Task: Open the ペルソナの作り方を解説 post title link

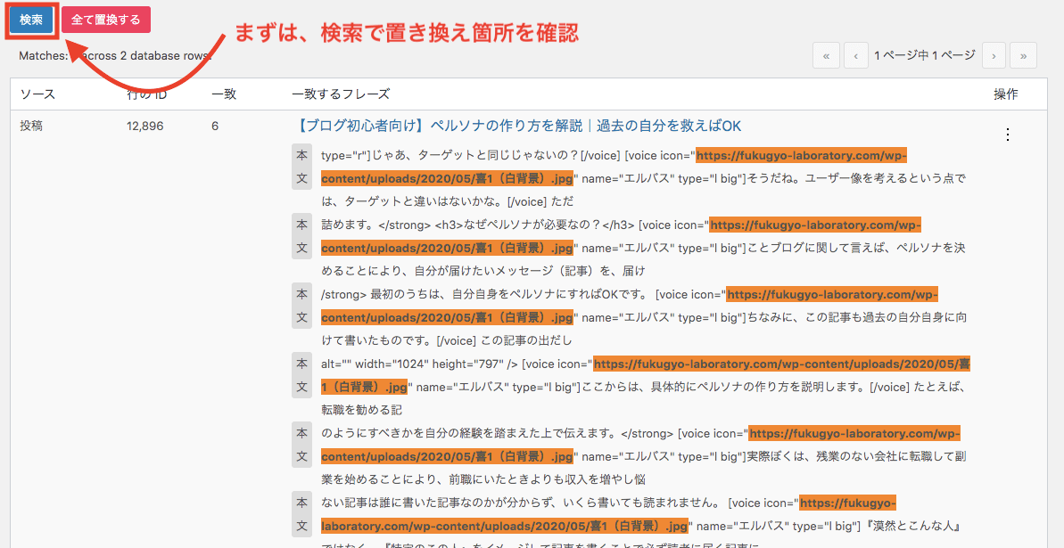Action: 516,126
